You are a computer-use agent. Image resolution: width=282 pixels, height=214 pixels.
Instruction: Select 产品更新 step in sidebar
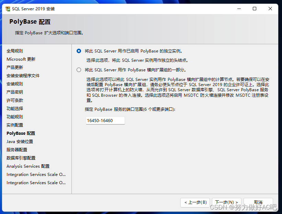pos(15,68)
